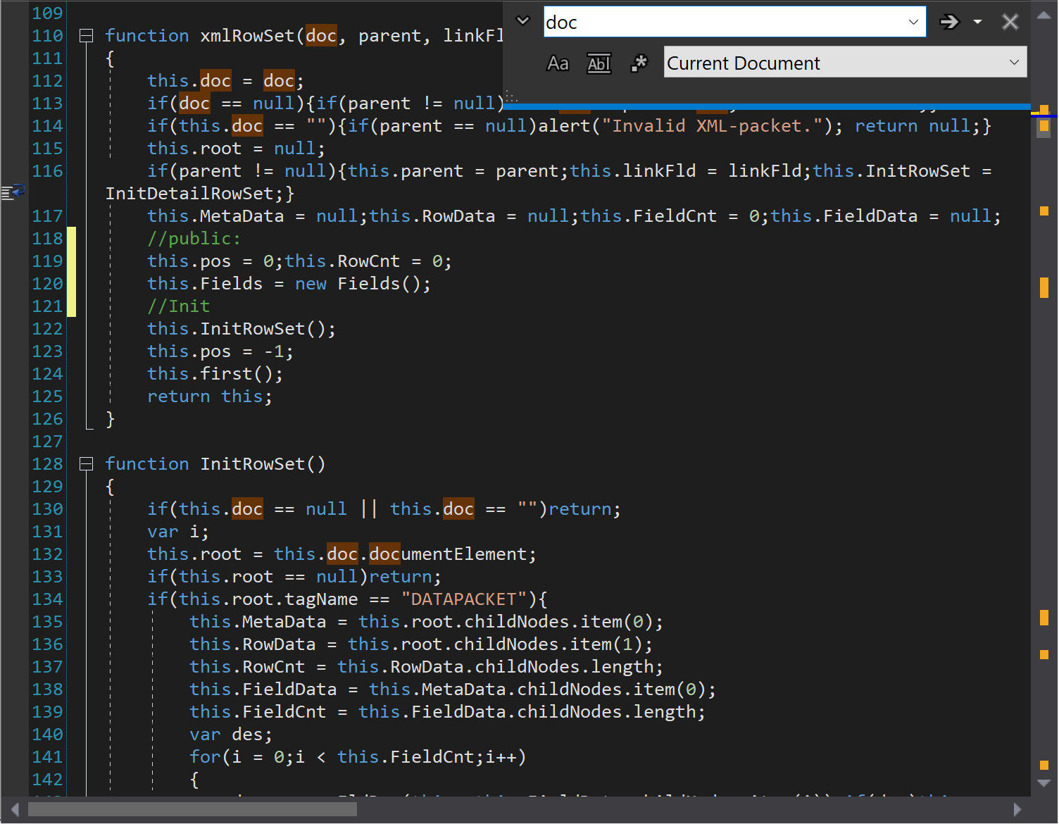This screenshot has width=1059, height=824.
Task: Click the vertical scrollbar up arrow
Action: pos(1044,14)
